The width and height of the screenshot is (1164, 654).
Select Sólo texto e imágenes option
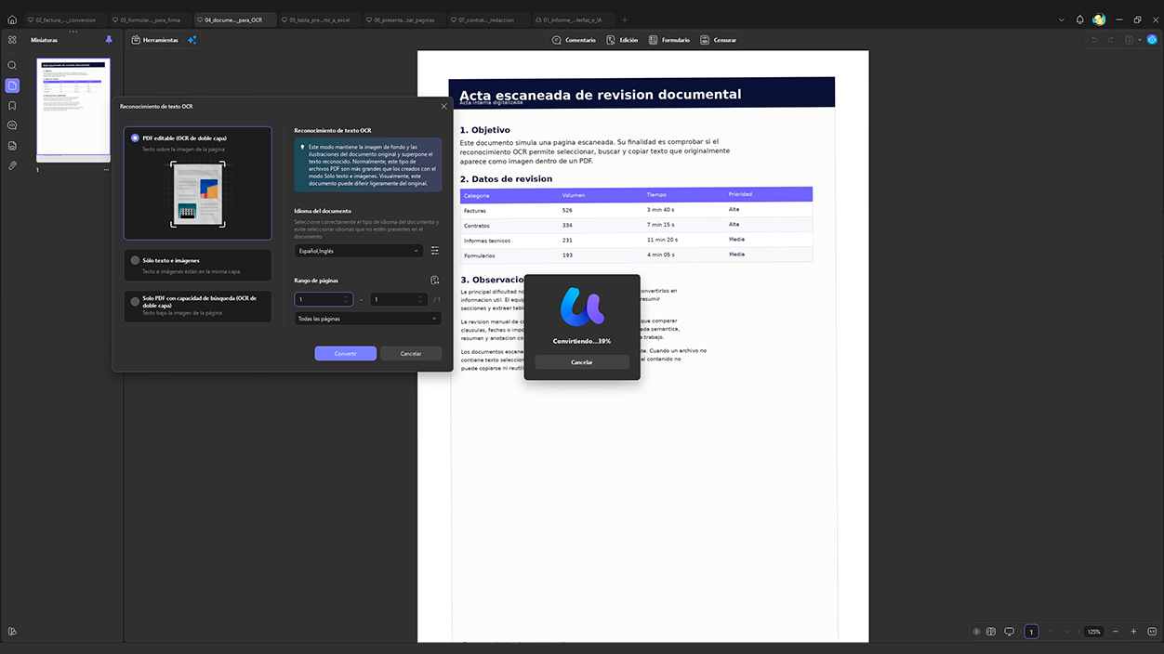198,266
